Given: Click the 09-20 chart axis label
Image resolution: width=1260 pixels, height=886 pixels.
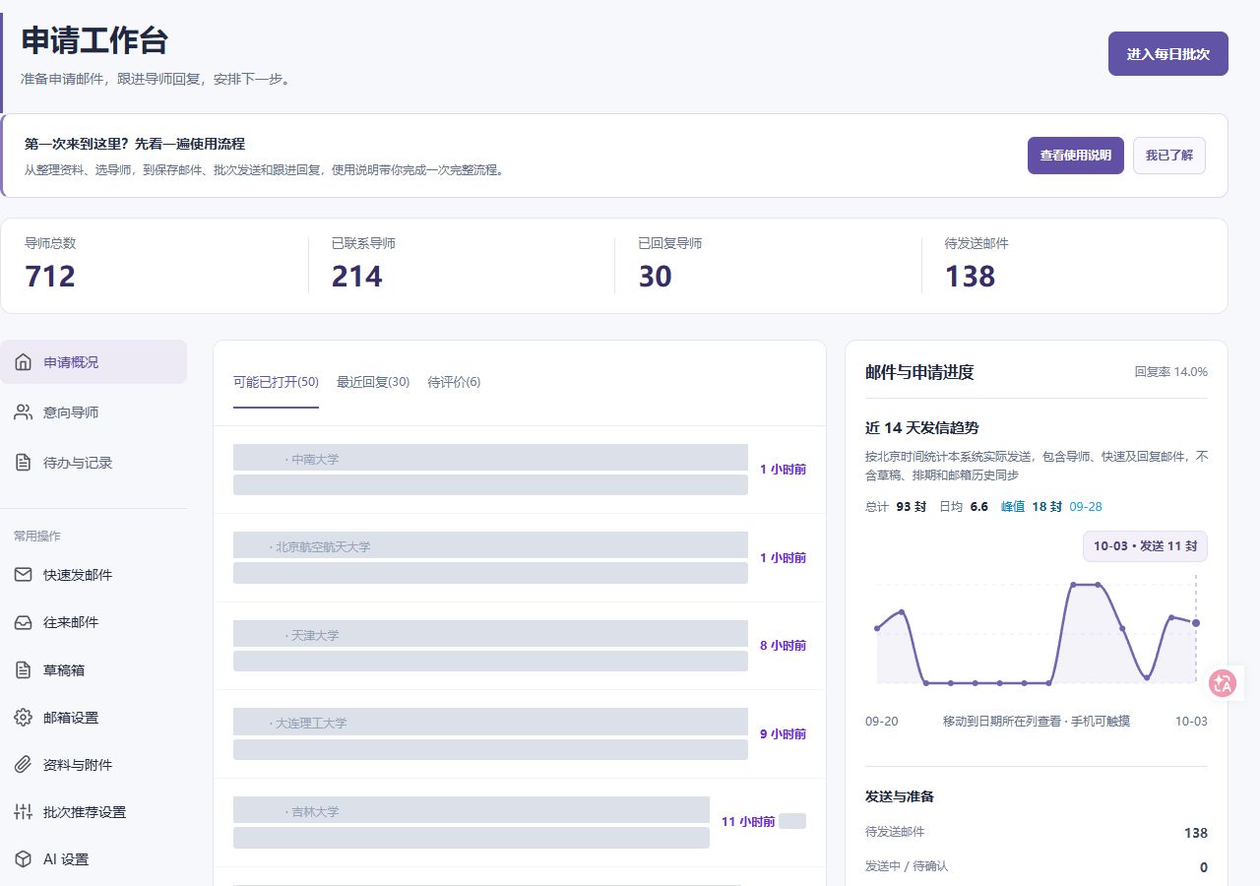Looking at the screenshot, I should tap(882, 722).
